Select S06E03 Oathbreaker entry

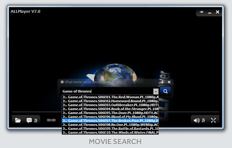tap(110, 105)
